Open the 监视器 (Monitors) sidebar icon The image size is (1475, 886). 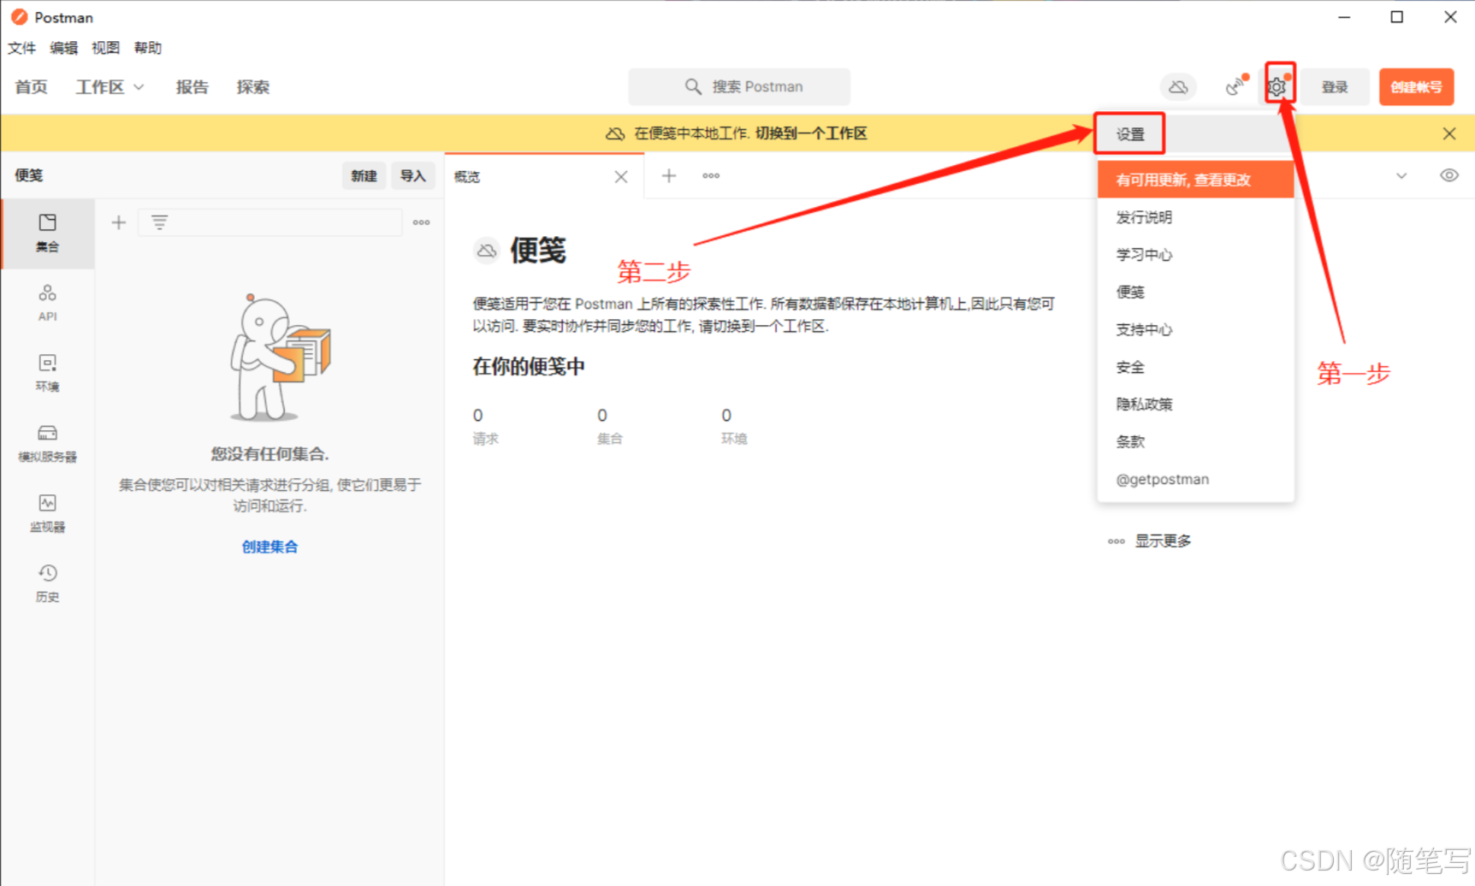coord(48,513)
